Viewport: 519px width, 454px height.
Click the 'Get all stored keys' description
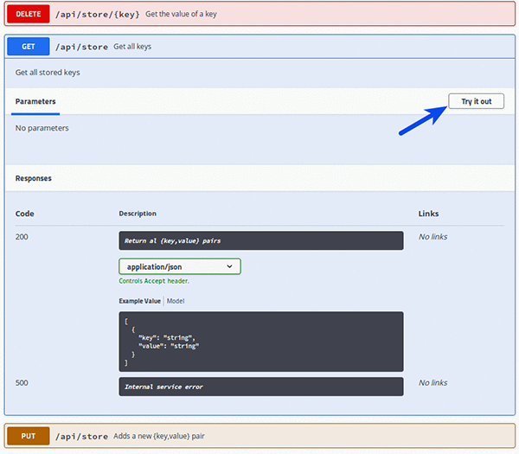(x=48, y=73)
